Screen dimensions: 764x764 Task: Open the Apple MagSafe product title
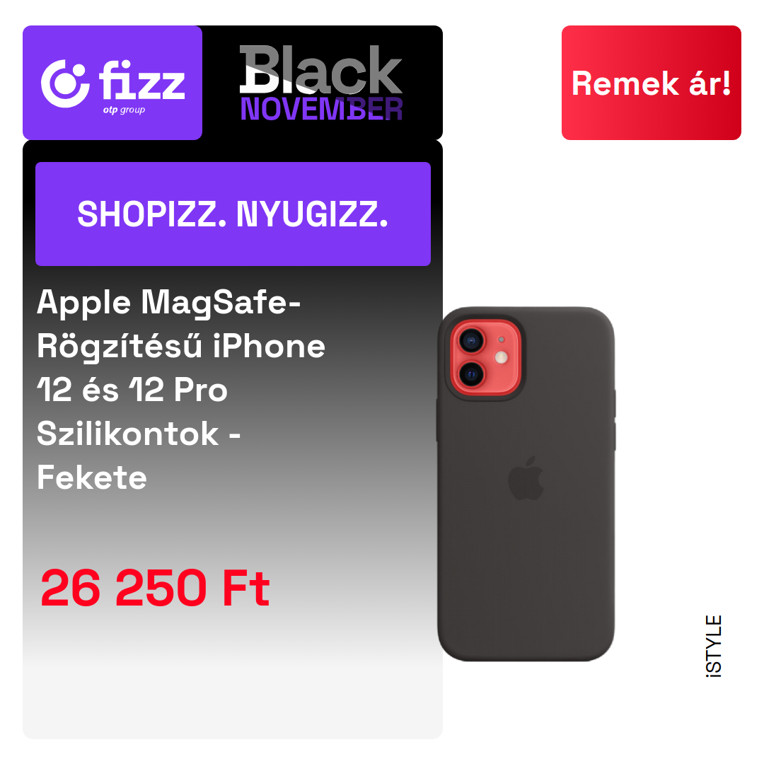[181, 389]
